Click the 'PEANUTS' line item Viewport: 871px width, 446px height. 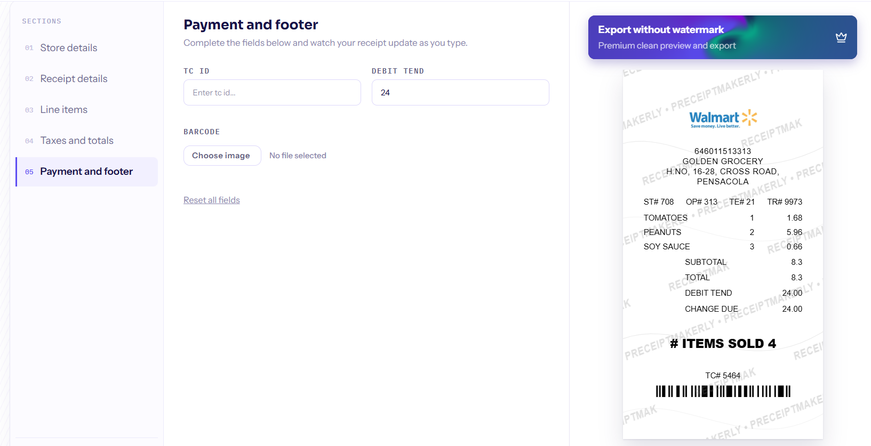(x=662, y=232)
